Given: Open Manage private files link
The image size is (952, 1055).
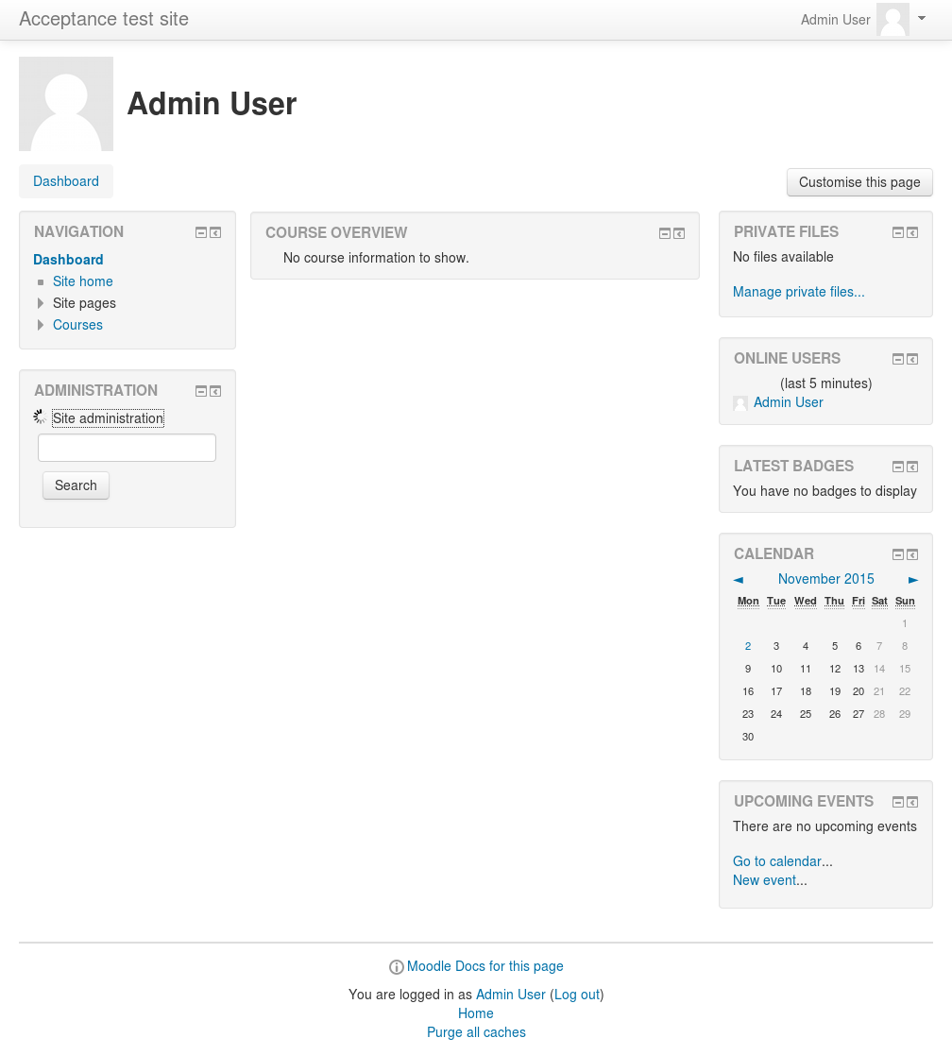Looking at the screenshot, I should (799, 292).
